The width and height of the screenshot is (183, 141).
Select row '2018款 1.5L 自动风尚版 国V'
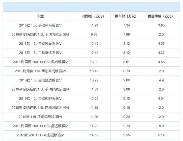91,44
